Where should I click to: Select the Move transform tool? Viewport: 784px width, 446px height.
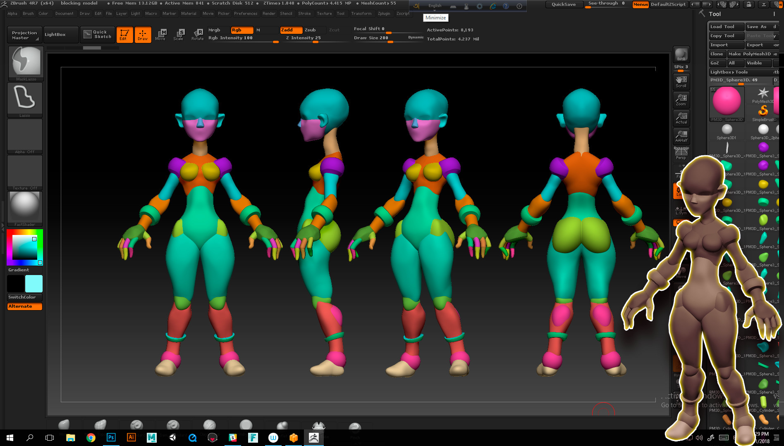(x=160, y=34)
